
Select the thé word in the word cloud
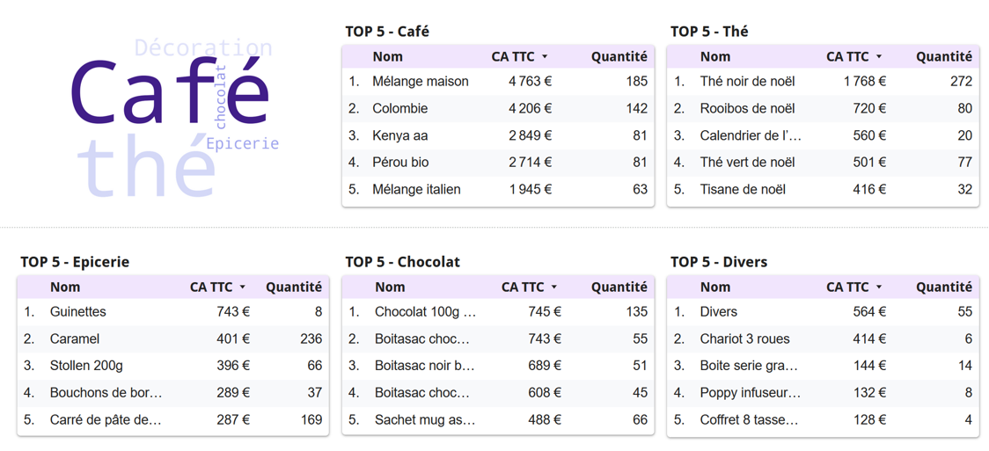[145, 167]
